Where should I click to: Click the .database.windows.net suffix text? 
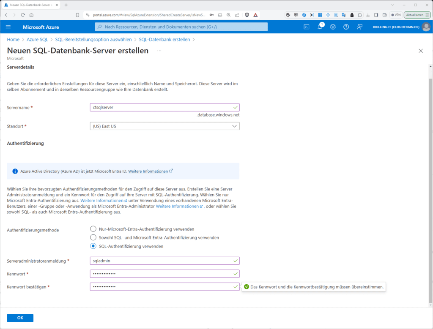pyautogui.click(x=218, y=115)
